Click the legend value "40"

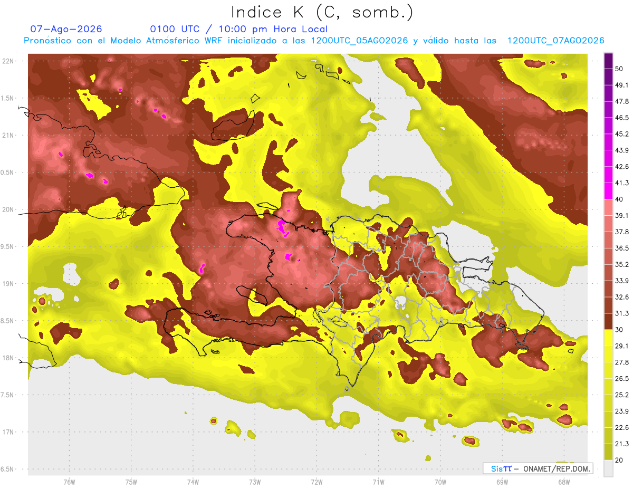[619, 199]
